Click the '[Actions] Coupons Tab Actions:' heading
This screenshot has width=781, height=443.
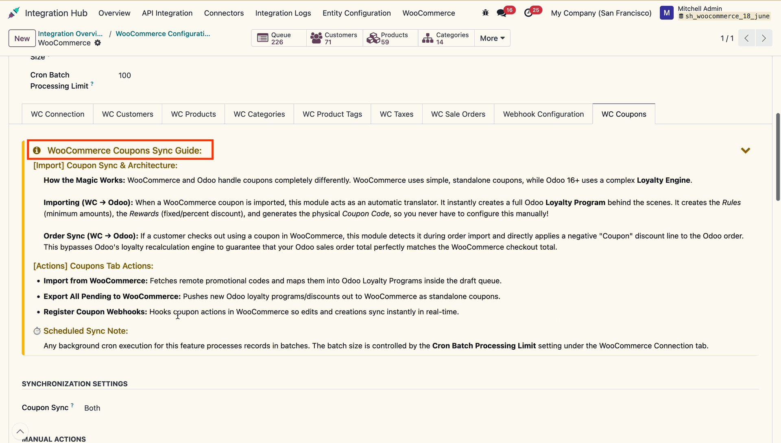point(93,266)
